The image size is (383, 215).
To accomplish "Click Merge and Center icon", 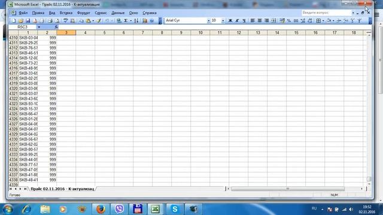I will [273, 21].
